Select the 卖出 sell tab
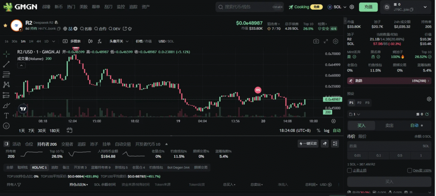Image resolution: width=436 pixels, height=196 pixels. (x=389, y=125)
